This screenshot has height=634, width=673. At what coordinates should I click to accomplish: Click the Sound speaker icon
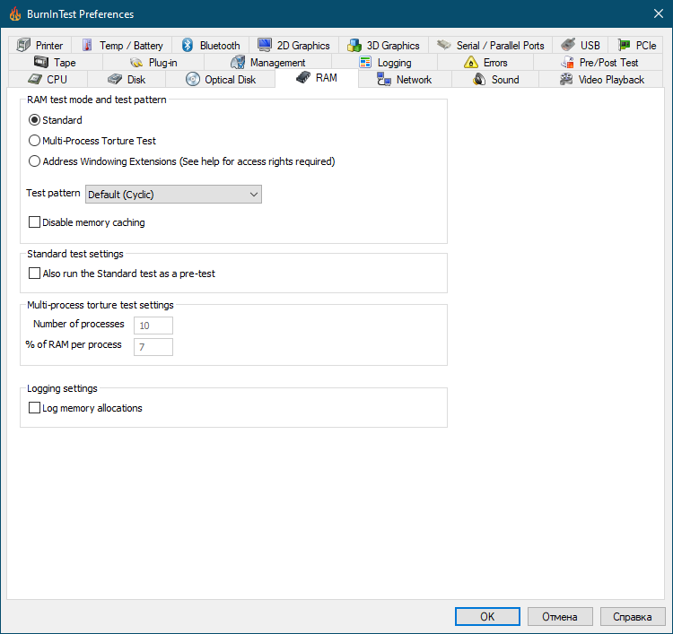click(x=479, y=79)
